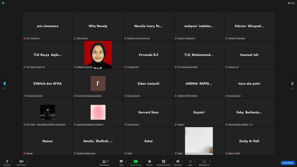The image size is (297, 167).
Task: Select the 'SYAHLA dan ATHA' participant tile
Action: point(47,83)
